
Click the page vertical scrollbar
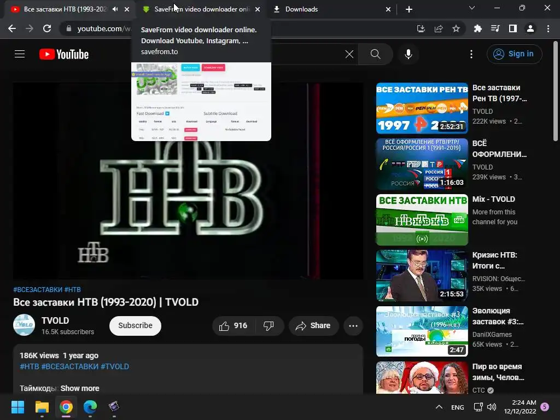point(556,91)
